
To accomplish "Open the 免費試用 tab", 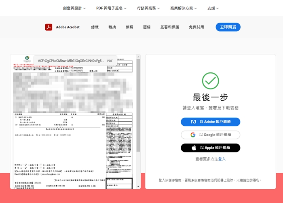I will [196, 27].
